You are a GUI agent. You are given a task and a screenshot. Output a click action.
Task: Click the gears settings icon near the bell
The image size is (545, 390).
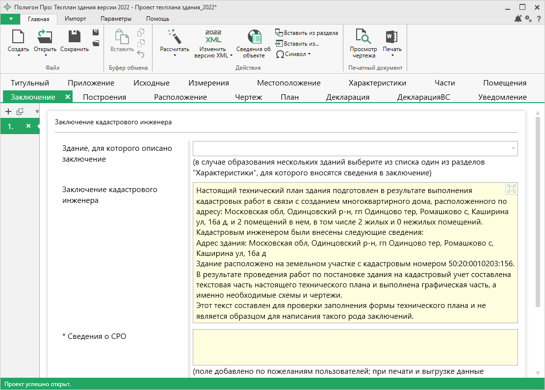point(528,19)
